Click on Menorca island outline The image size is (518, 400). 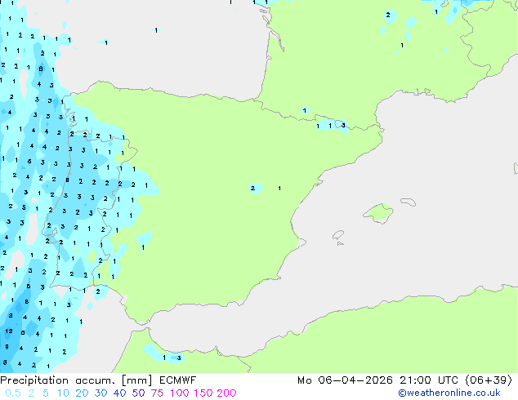409,202
